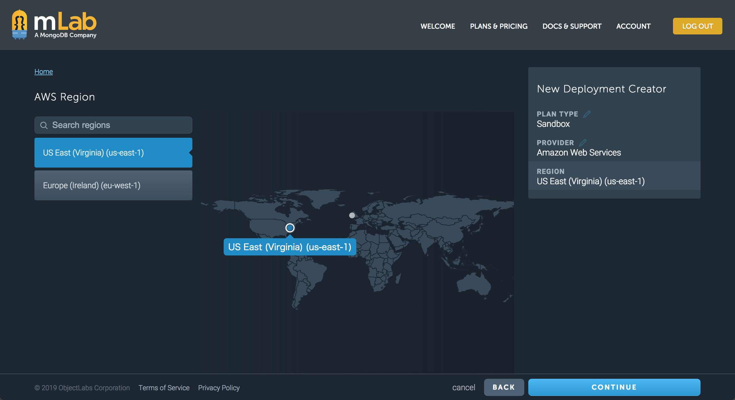Open Plans & Pricing page
Screen dimensions: 735x400
point(499,26)
